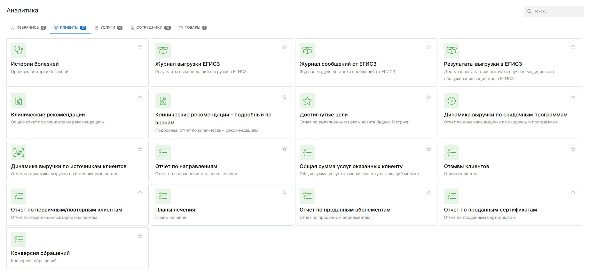
Task: Click the discount badge icon on Динамика выручки по скидочным программам
Action: pos(452,101)
